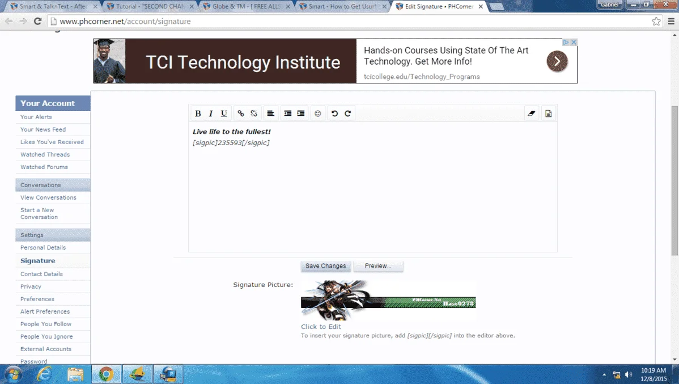
Task: Insert a link using the chain icon
Action: pos(241,113)
